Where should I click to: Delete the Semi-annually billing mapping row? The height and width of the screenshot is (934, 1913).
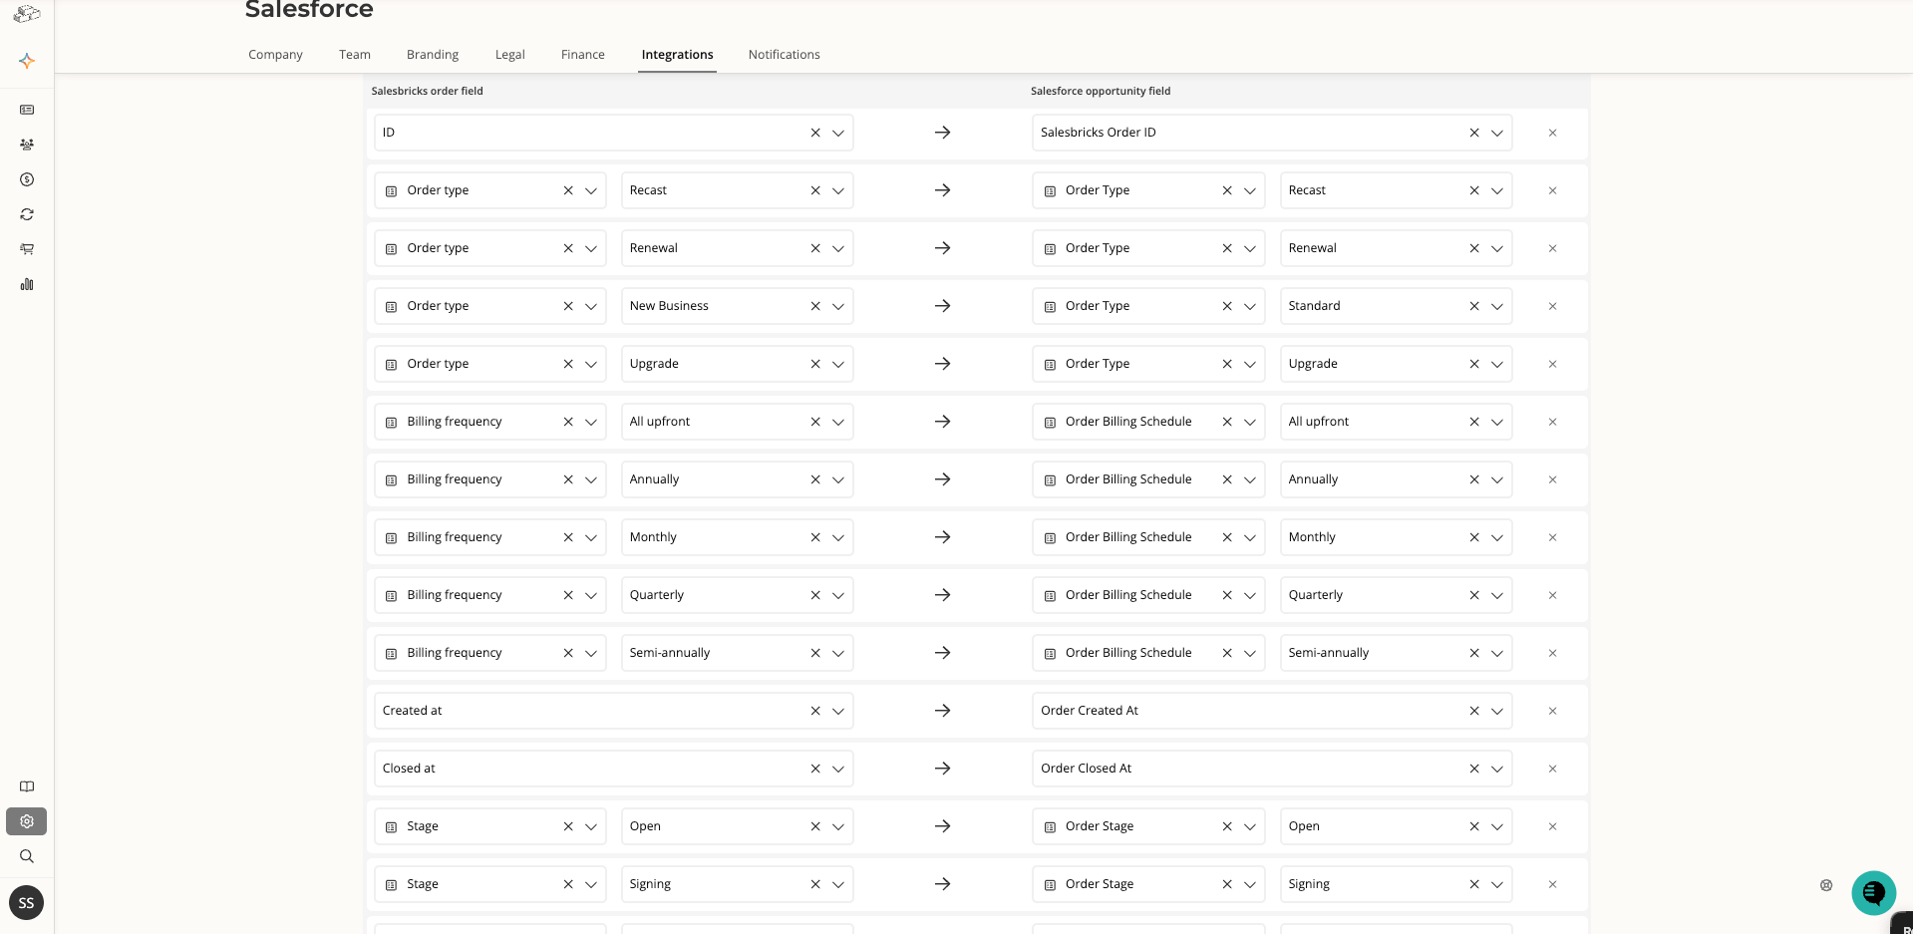pyautogui.click(x=1552, y=653)
